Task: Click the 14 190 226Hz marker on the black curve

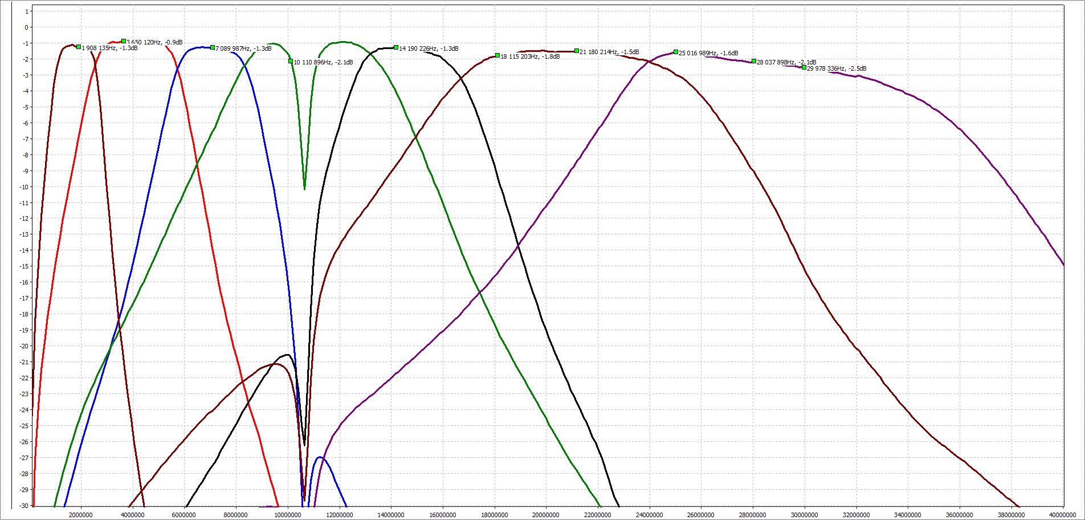Action: [x=396, y=47]
